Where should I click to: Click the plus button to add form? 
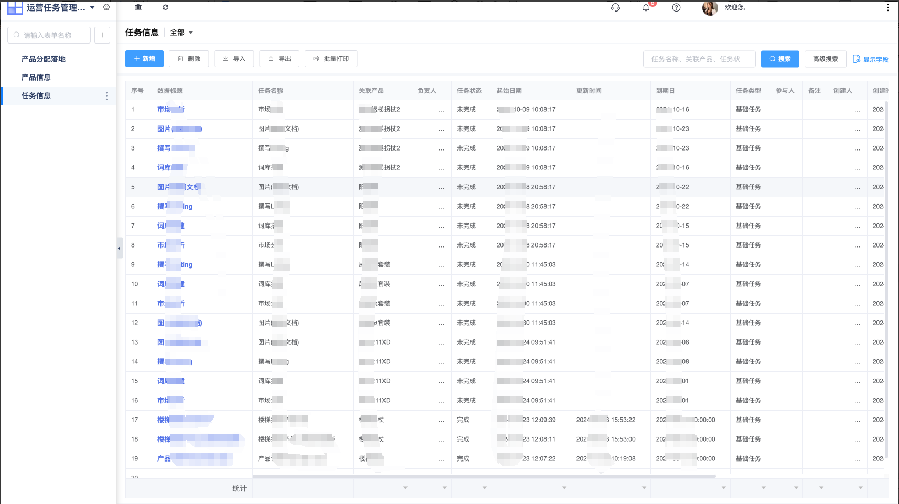click(x=102, y=35)
